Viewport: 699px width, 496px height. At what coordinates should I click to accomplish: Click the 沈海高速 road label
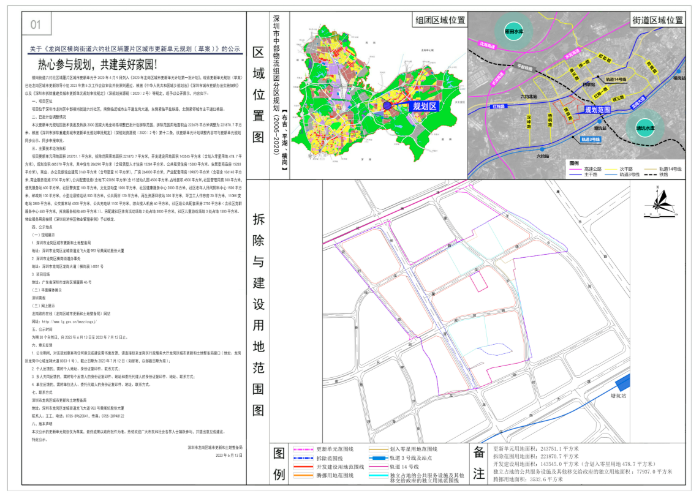click(x=487, y=45)
